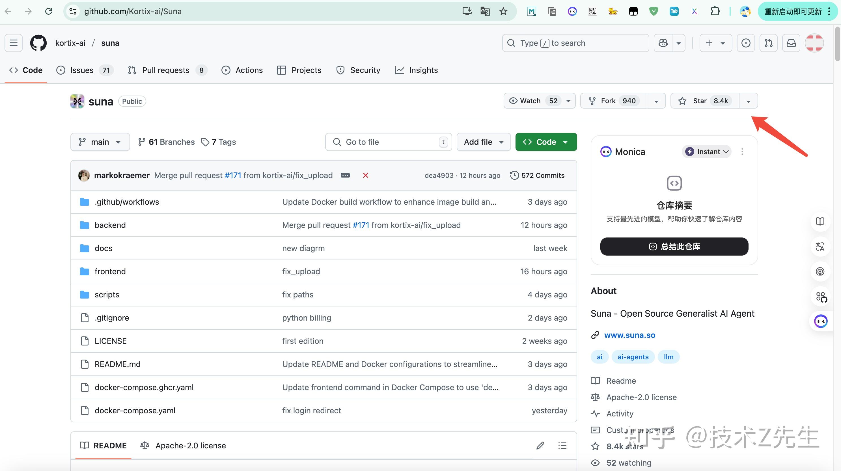
Task: Click failed status X on commit
Action: click(x=365, y=175)
